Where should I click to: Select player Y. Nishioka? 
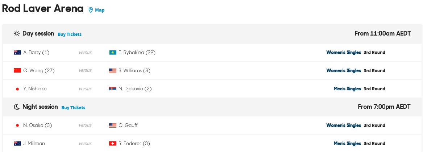tap(35, 89)
